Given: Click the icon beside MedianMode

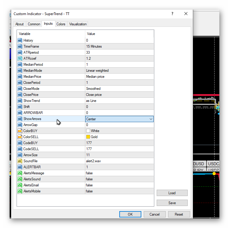Looking at the screenshot, I should [20, 71].
